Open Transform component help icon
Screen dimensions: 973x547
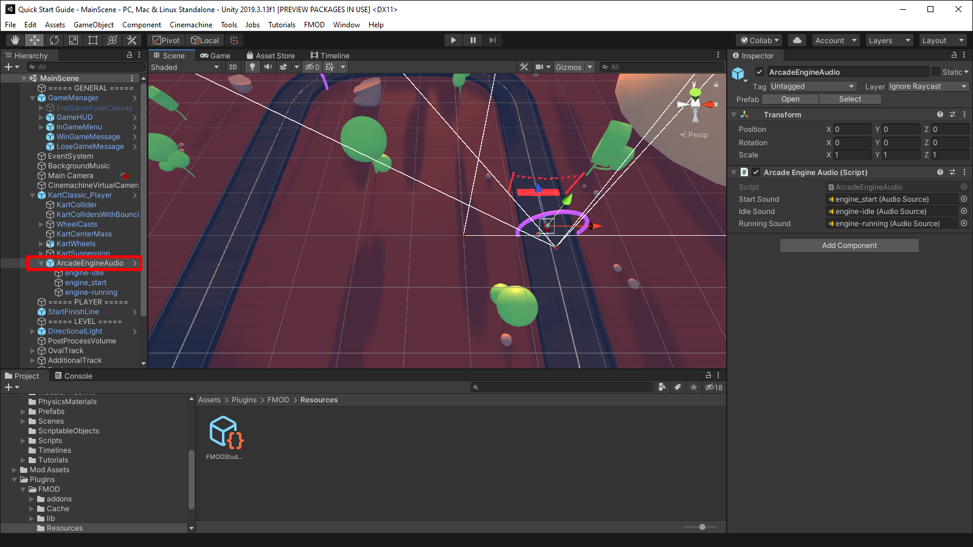(x=940, y=114)
